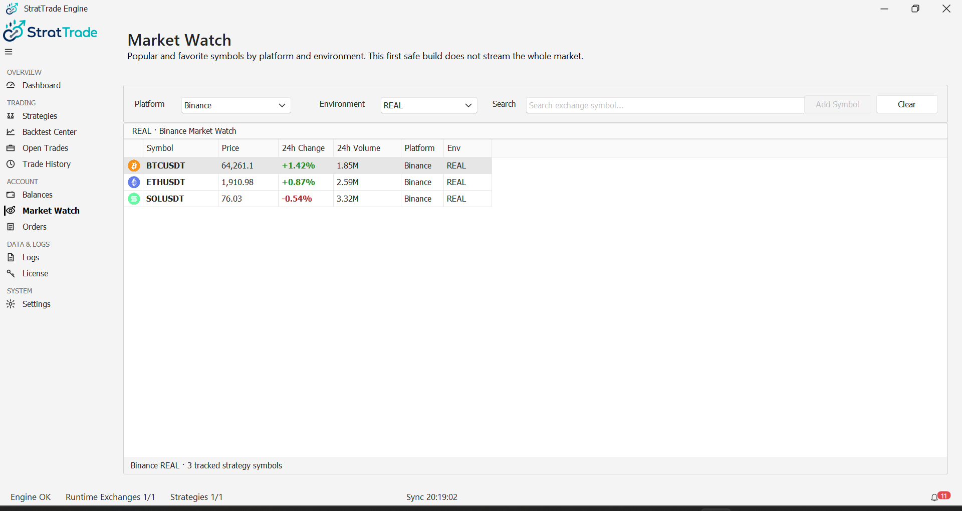Image resolution: width=962 pixels, height=511 pixels.
Task: Focus the Search exchange symbol field
Action: [x=665, y=105]
